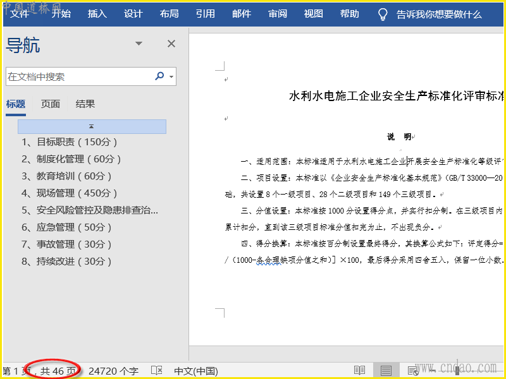Click the 说 明 heading in document
Viewport: 506px width, 379px height.
399,137
